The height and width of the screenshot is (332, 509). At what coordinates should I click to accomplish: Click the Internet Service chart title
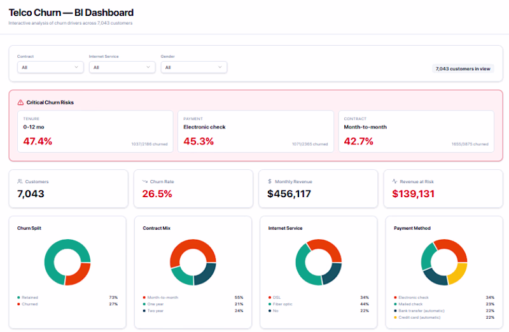point(285,228)
